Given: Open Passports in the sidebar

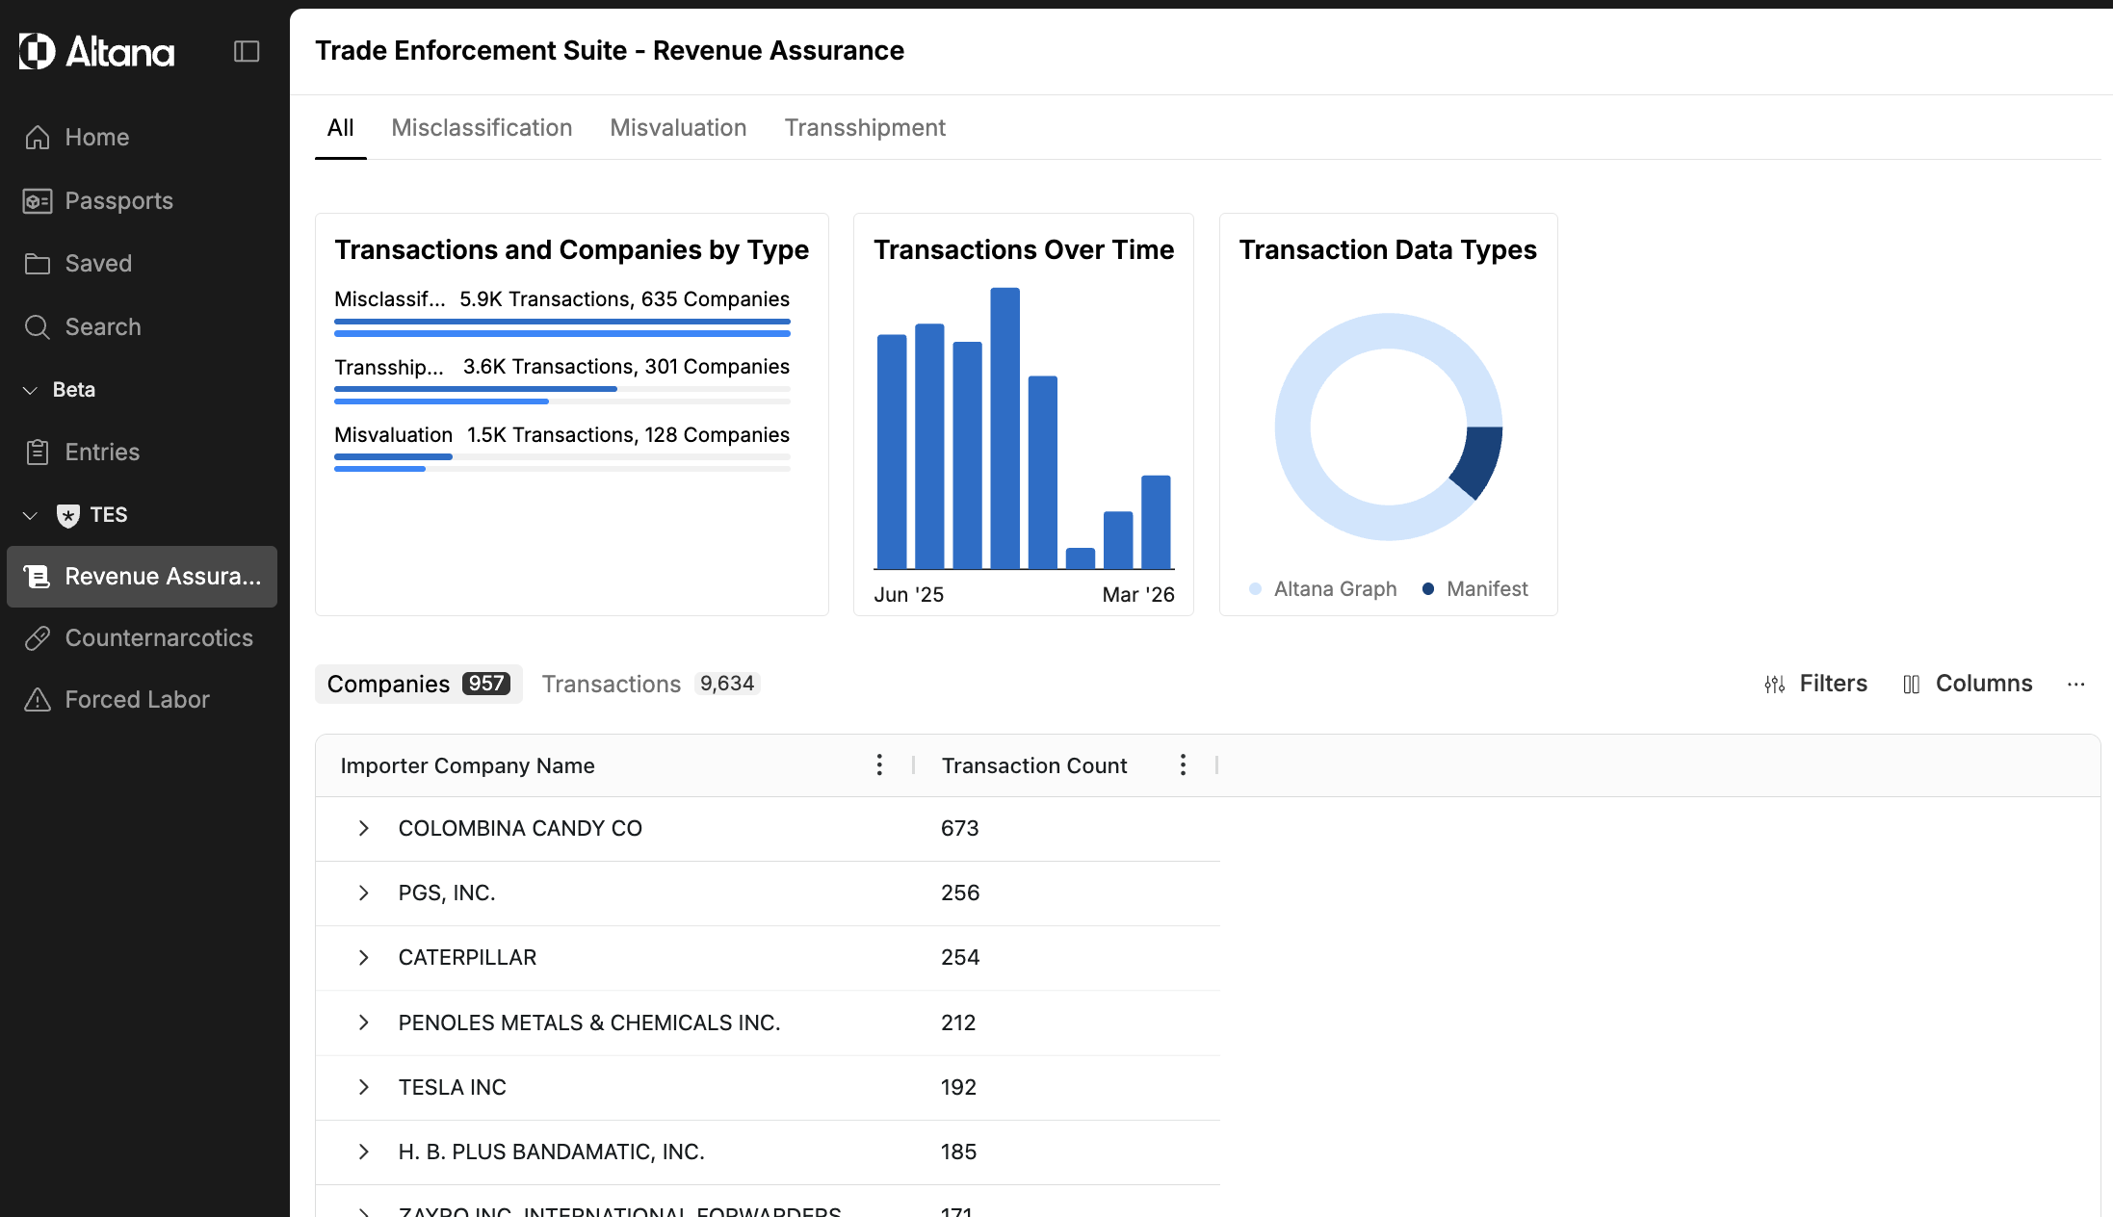Looking at the screenshot, I should pyautogui.click(x=142, y=201).
